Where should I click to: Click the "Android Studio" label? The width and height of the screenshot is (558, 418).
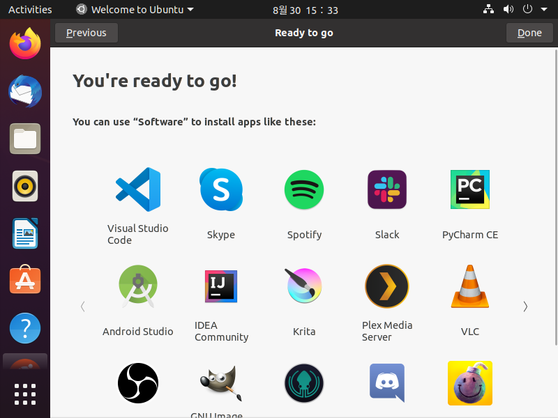[138, 332]
